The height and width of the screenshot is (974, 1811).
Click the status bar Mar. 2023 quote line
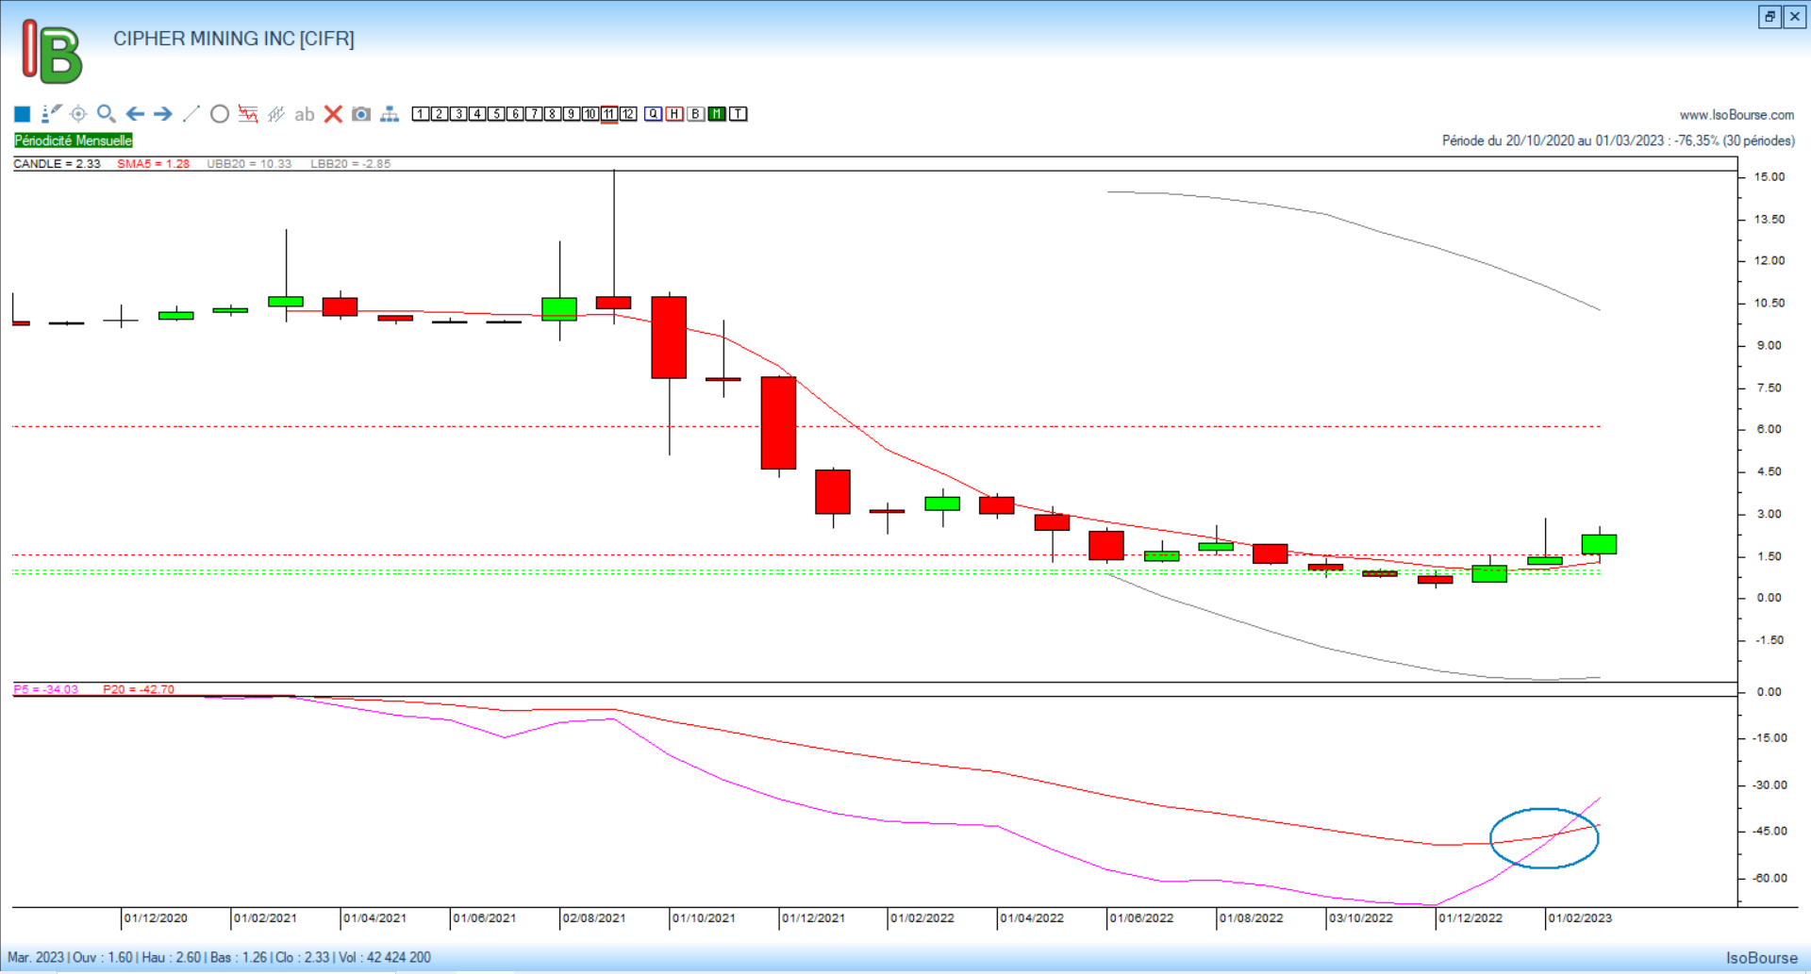[x=219, y=958]
